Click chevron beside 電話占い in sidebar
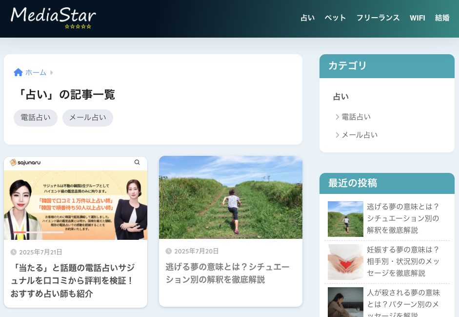The width and height of the screenshot is (459, 317). pyautogui.click(x=337, y=117)
